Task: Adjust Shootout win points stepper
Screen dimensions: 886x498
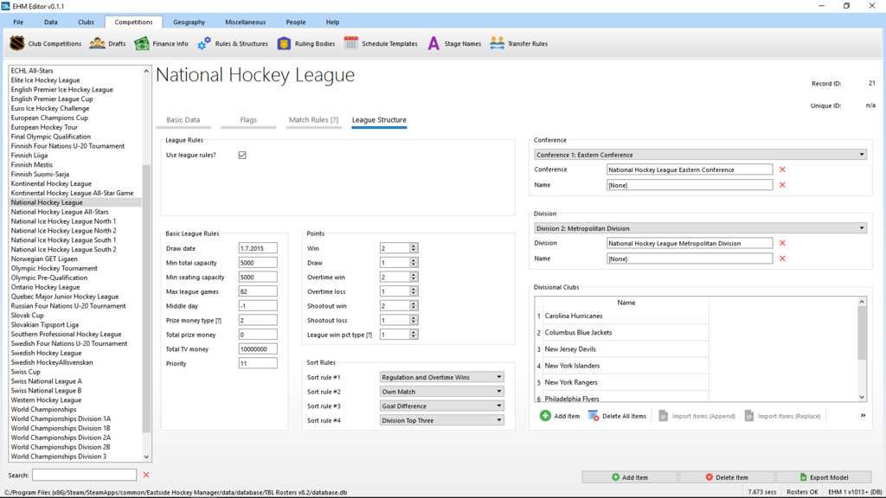Action: coord(414,306)
